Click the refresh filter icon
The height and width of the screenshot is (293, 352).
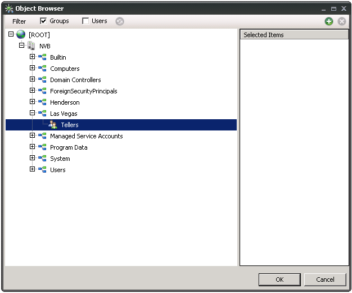[120, 21]
